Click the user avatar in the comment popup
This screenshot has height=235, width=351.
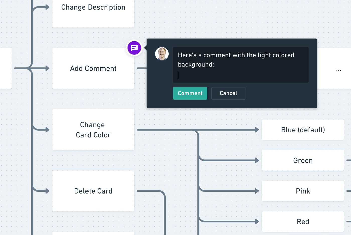tap(162, 54)
